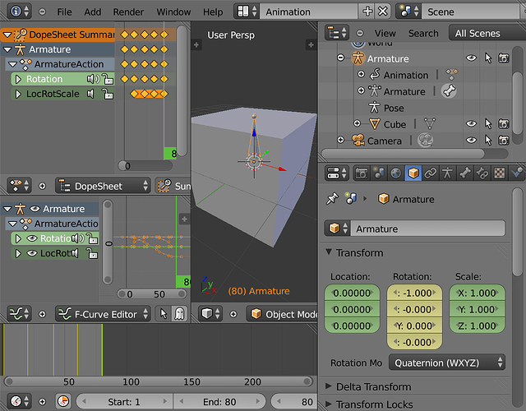Click the action icon beside Animation
The height and width of the screenshot is (411, 526).
pyautogui.click(x=451, y=74)
